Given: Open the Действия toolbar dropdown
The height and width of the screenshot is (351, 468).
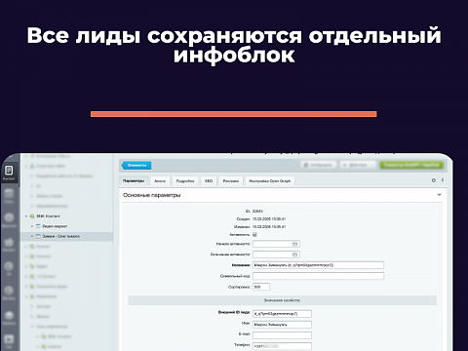Looking at the screenshot, I should coord(358,165).
